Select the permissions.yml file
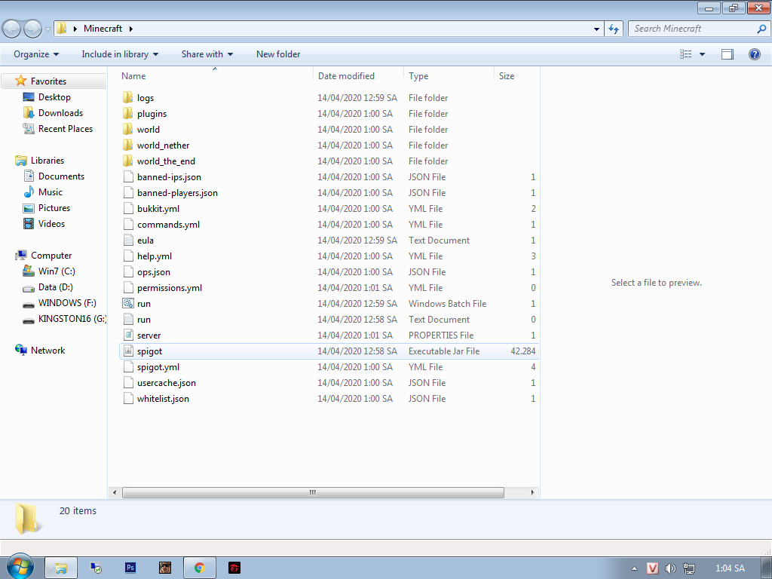772x579 pixels. coord(329,287)
